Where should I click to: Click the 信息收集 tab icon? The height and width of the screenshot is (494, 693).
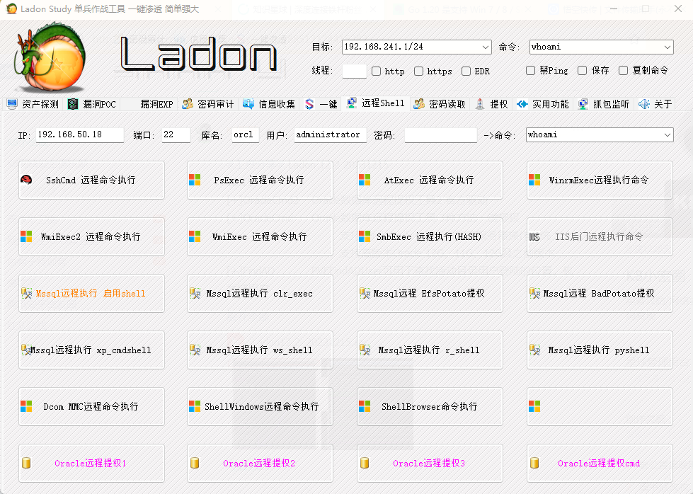(248, 104)
